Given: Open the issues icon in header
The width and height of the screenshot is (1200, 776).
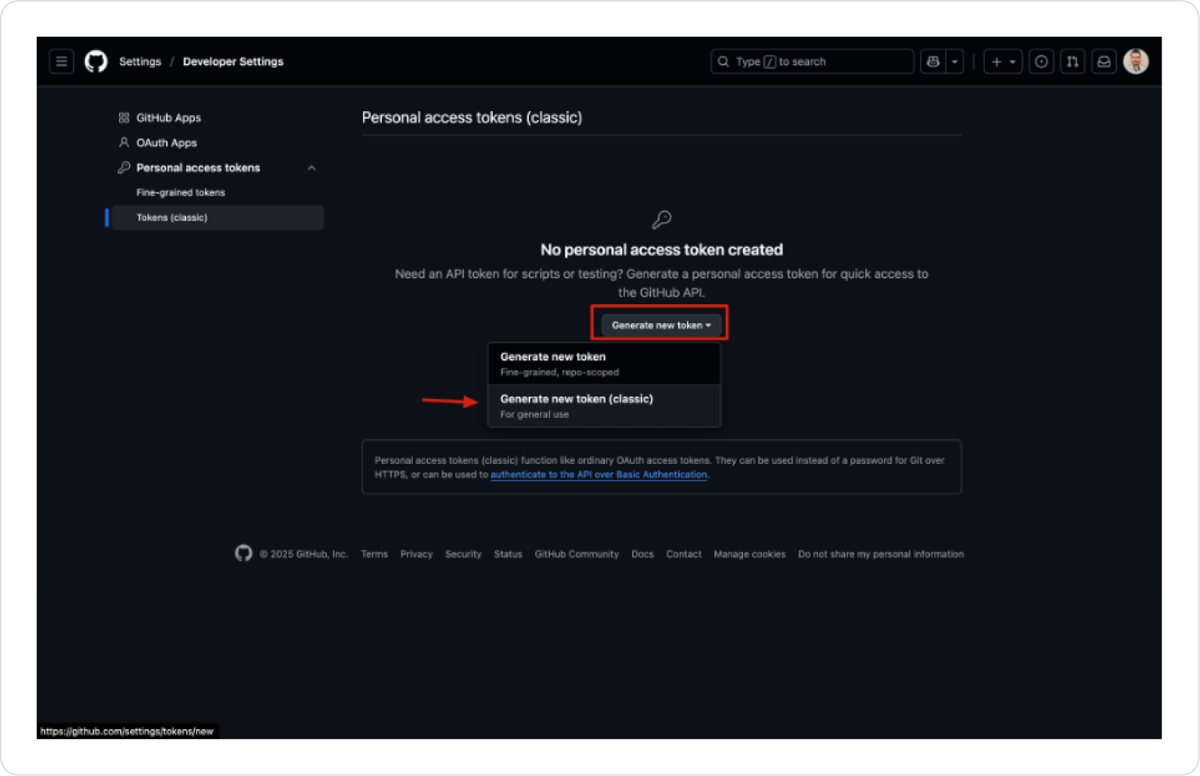Looking at the screenshot, I should (x=1041, y=61).
